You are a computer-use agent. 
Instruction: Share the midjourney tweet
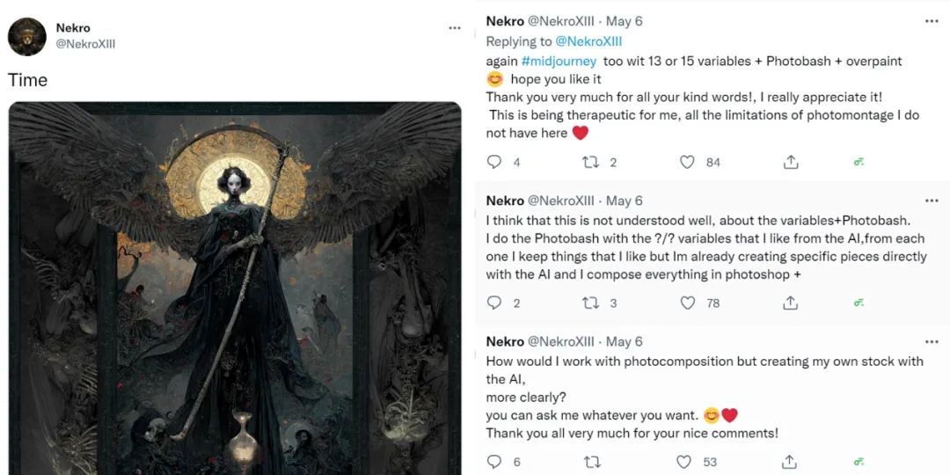click(x=791, y=162)
